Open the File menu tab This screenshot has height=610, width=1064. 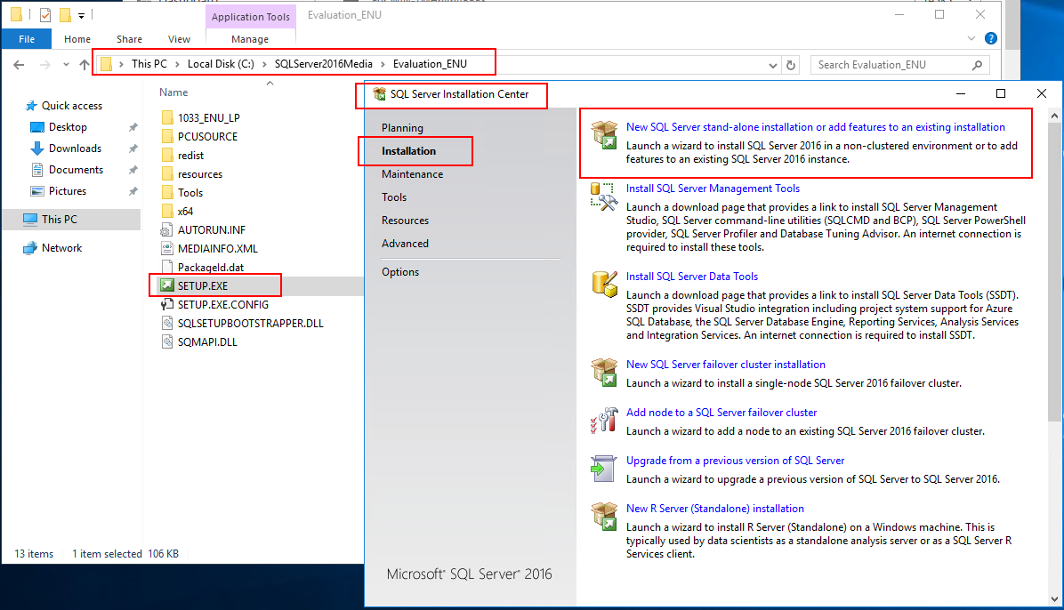(x=27, y=38)
